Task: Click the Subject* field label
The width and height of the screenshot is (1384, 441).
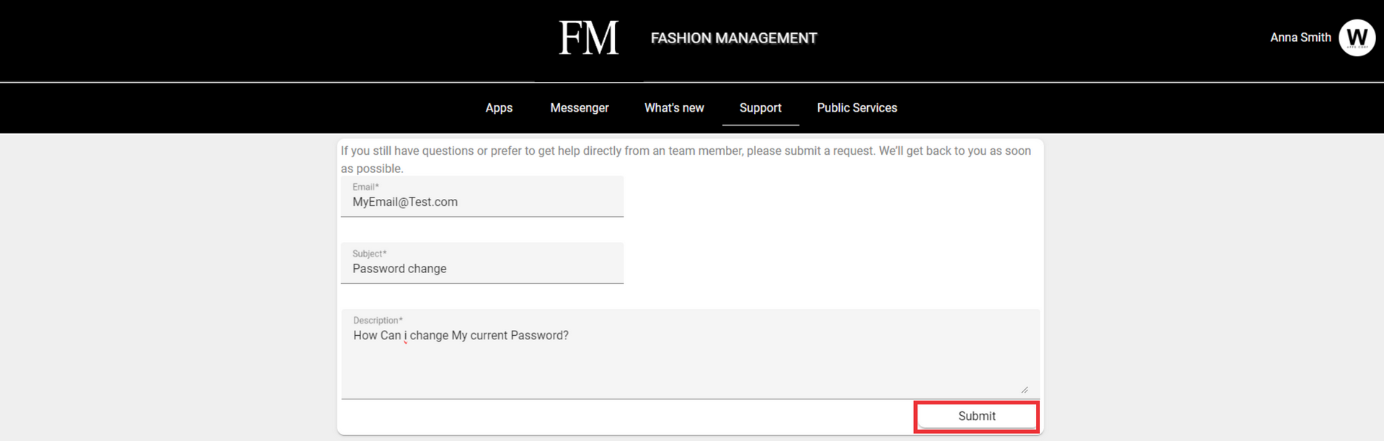Action: 370,254
